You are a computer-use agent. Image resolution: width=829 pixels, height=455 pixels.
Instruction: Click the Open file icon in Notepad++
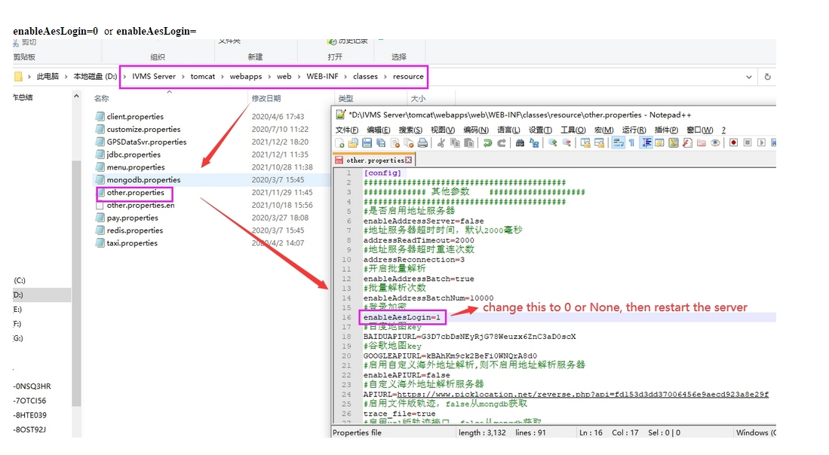coord(353,143)
